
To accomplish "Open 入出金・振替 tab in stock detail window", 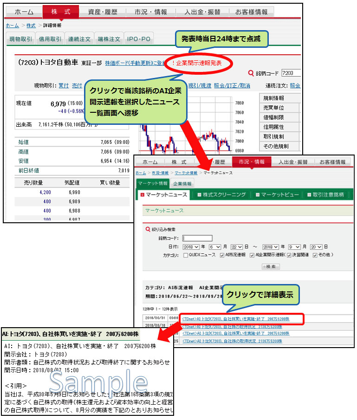I will point(202,12).
